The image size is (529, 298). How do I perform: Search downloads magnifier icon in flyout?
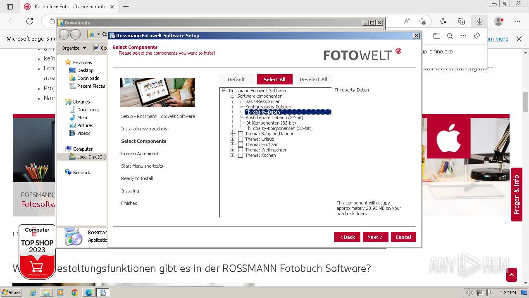coord(450,36)
